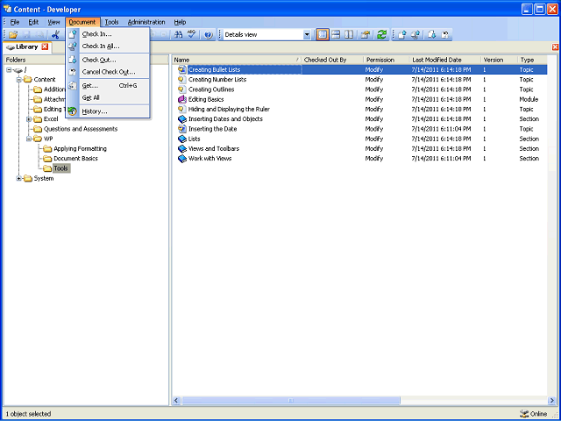Viewport: 561px width, 421px height.
Task: Click the horizontal scrollbar right arrow
Action: (551, 400)
